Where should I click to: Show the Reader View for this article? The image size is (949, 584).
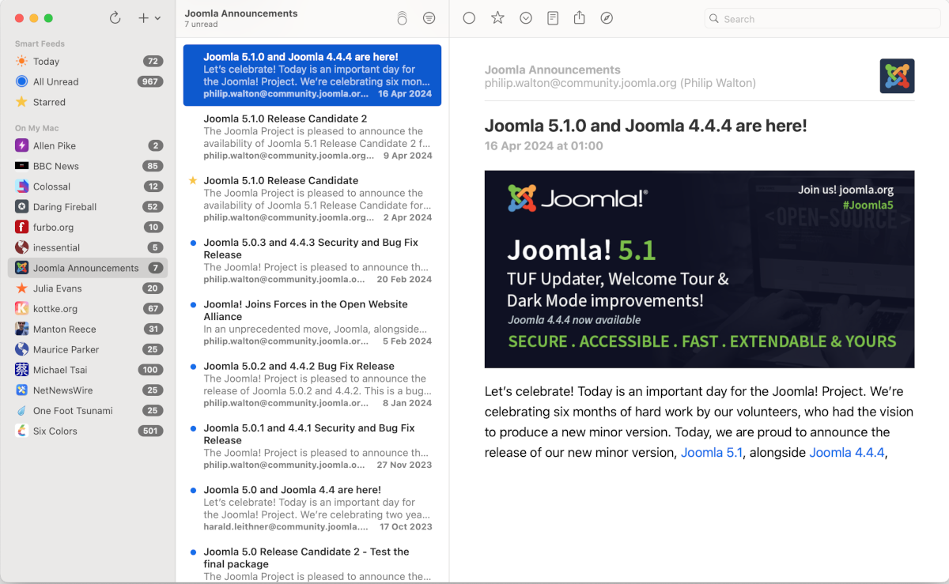[552, 17]
